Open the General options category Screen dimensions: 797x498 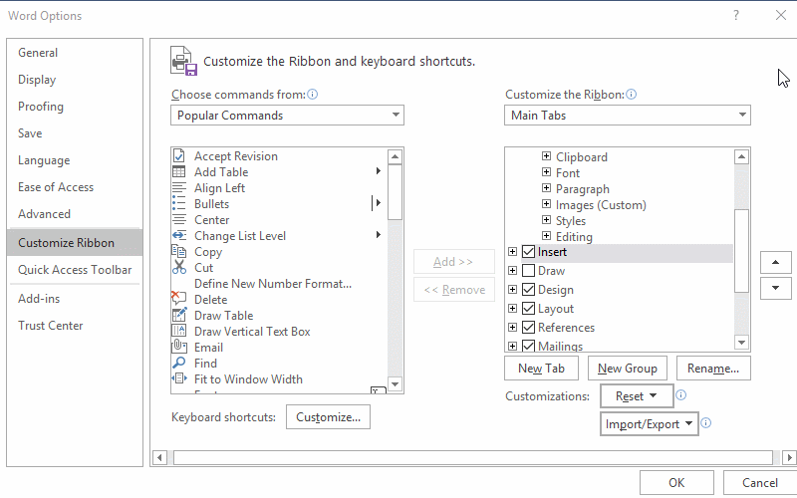pos(75,53)
